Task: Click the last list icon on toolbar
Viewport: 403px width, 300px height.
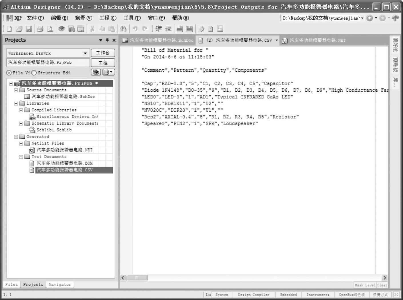Action: 220,29
